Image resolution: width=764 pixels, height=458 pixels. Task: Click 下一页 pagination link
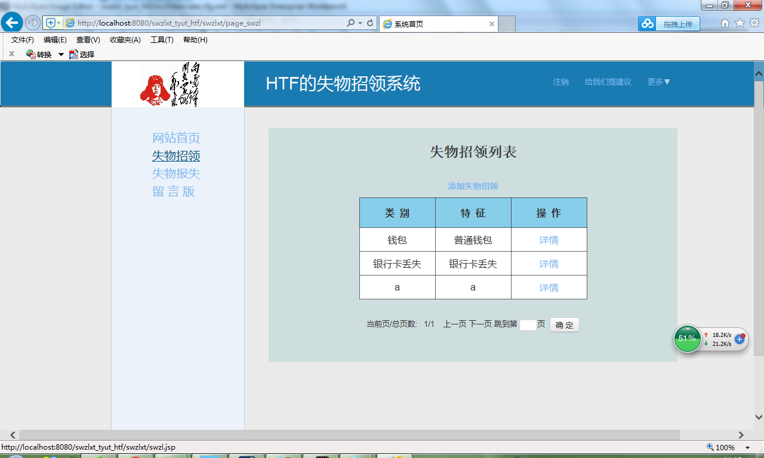pyautogui.click(x=480, y=324)
